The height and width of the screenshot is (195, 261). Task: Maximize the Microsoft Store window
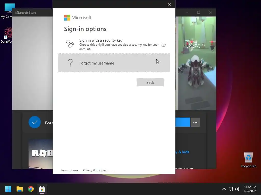(x=198, y=12)
